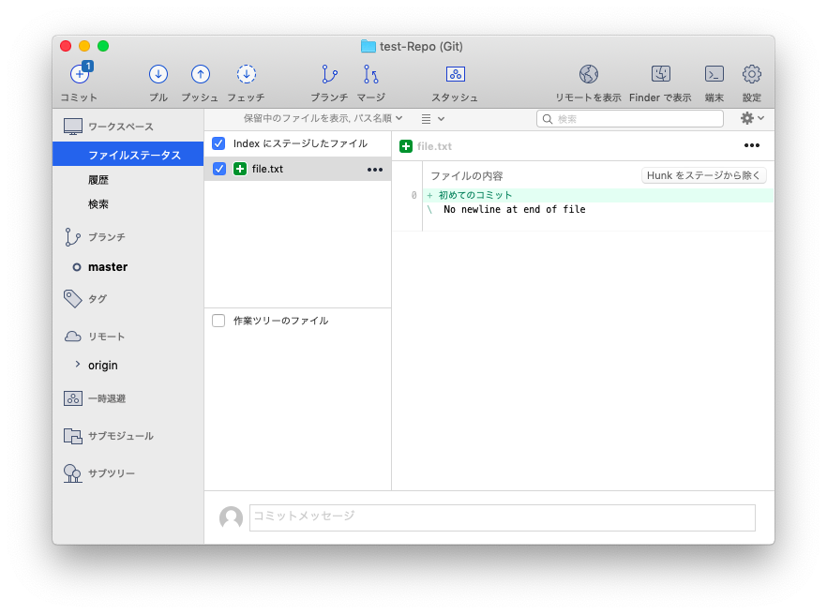Open file.txt options via the ellipsis button
This screenshot has height=614, width=827.
374,169
